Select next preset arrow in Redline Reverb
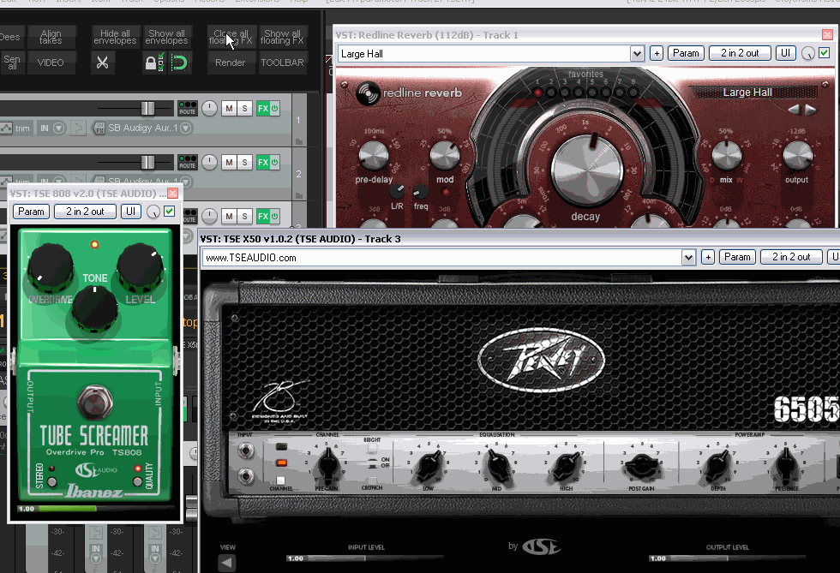840x573 pixels. 811,110
